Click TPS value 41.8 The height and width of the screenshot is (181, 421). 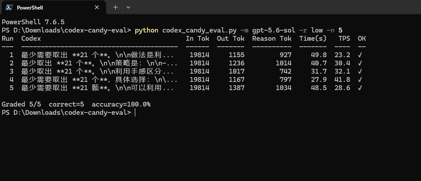pyautogui.click(x=342, y=80)
